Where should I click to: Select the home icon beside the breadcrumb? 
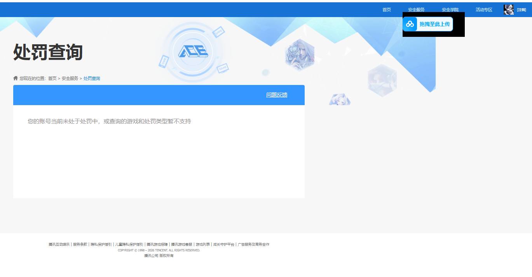[x=14, y=78]
